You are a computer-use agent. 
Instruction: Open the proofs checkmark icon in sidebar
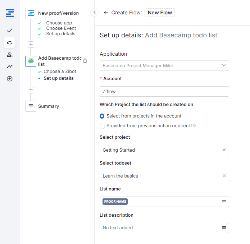pos(10,31)
